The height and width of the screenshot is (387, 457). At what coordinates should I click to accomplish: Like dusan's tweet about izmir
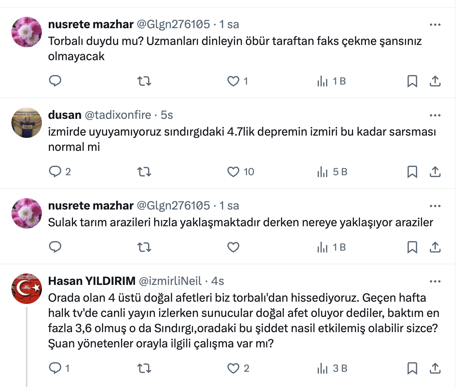[x=233, y=172]
